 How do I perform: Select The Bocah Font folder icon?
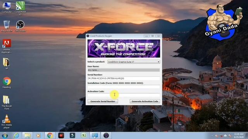coord(7,103)
